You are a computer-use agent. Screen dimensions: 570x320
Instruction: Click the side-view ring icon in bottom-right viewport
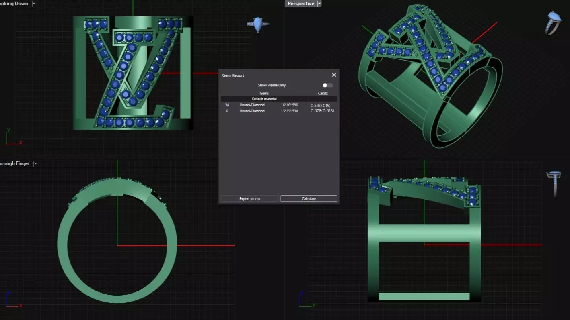(x=554, y=184)
